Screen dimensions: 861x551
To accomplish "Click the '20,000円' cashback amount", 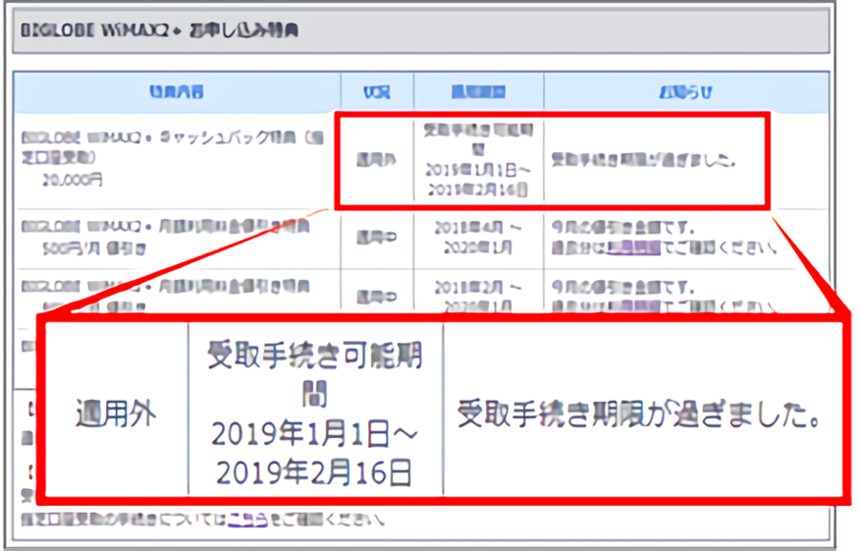I will point(73,180).
